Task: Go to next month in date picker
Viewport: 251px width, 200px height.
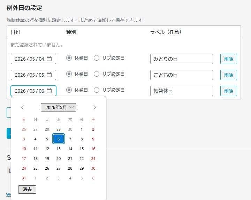Action: (x=94, y=107)
